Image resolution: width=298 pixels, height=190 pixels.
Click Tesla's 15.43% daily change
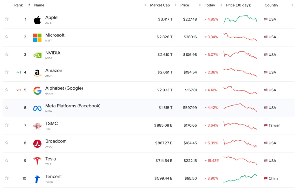pos(212,161)
